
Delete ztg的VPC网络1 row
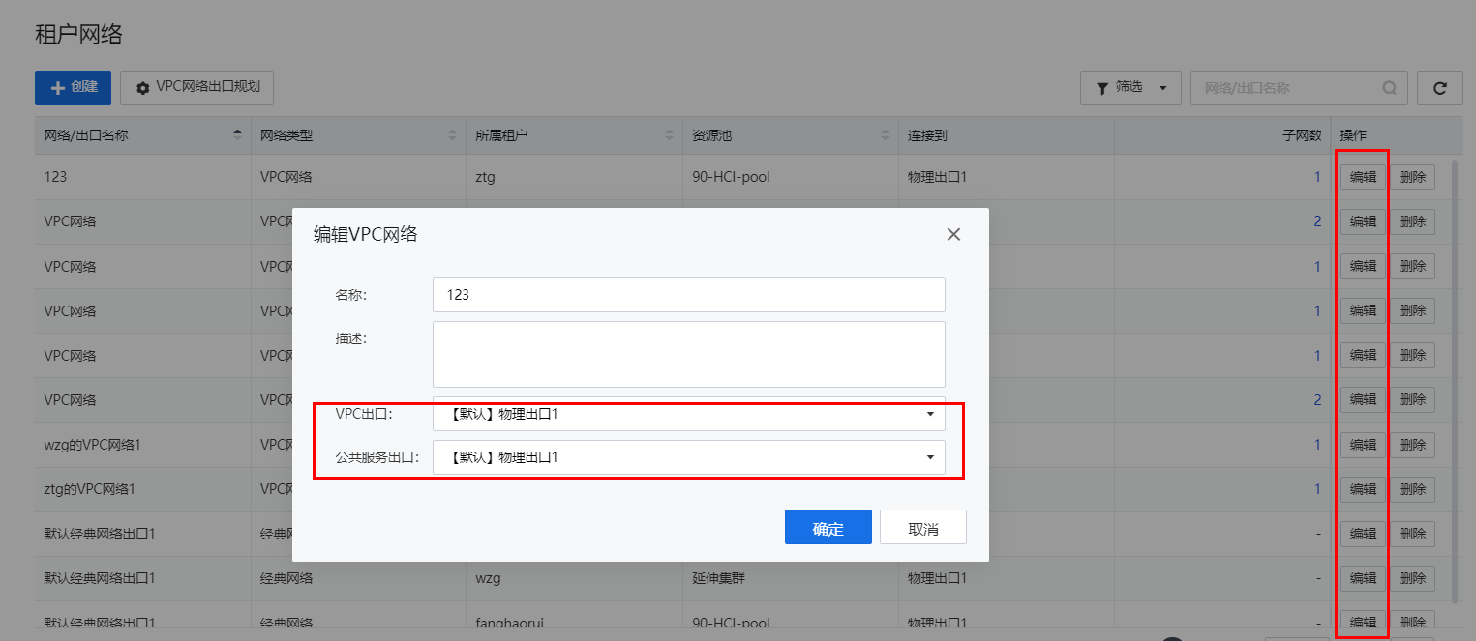tap(1412, 488)
